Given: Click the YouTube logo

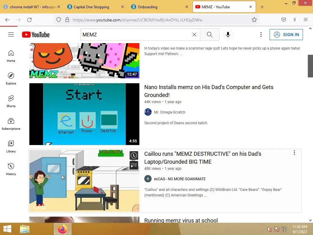Looking at the screenshot, I should (36, 35).
